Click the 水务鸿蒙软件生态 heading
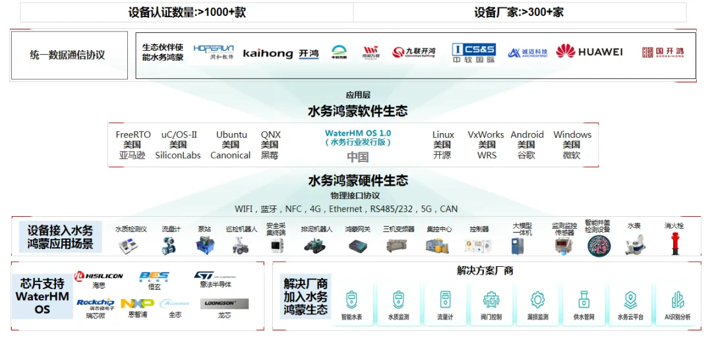The height and width of the screenshot is (338, 712). [358, 111]
